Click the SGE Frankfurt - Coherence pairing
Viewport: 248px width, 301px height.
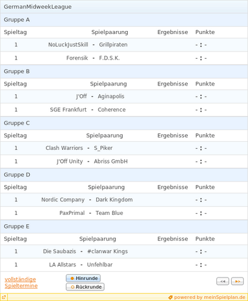(88, 110)
